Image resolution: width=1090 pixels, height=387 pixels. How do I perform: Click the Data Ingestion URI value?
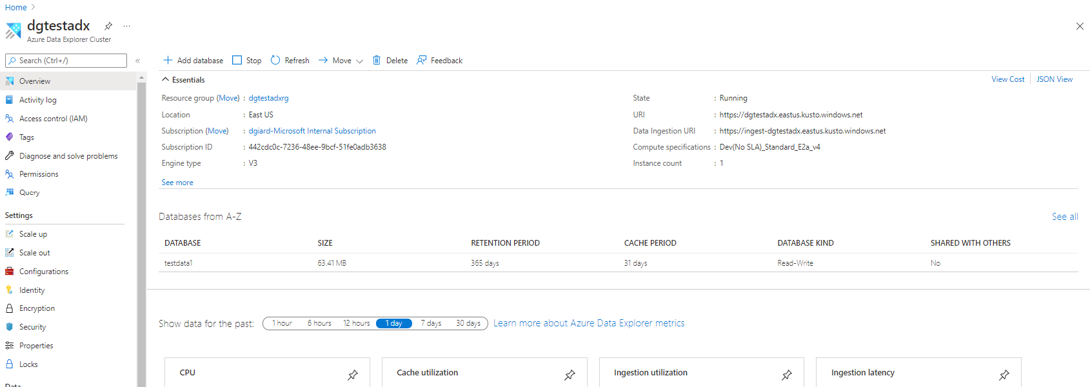(802, 131)
